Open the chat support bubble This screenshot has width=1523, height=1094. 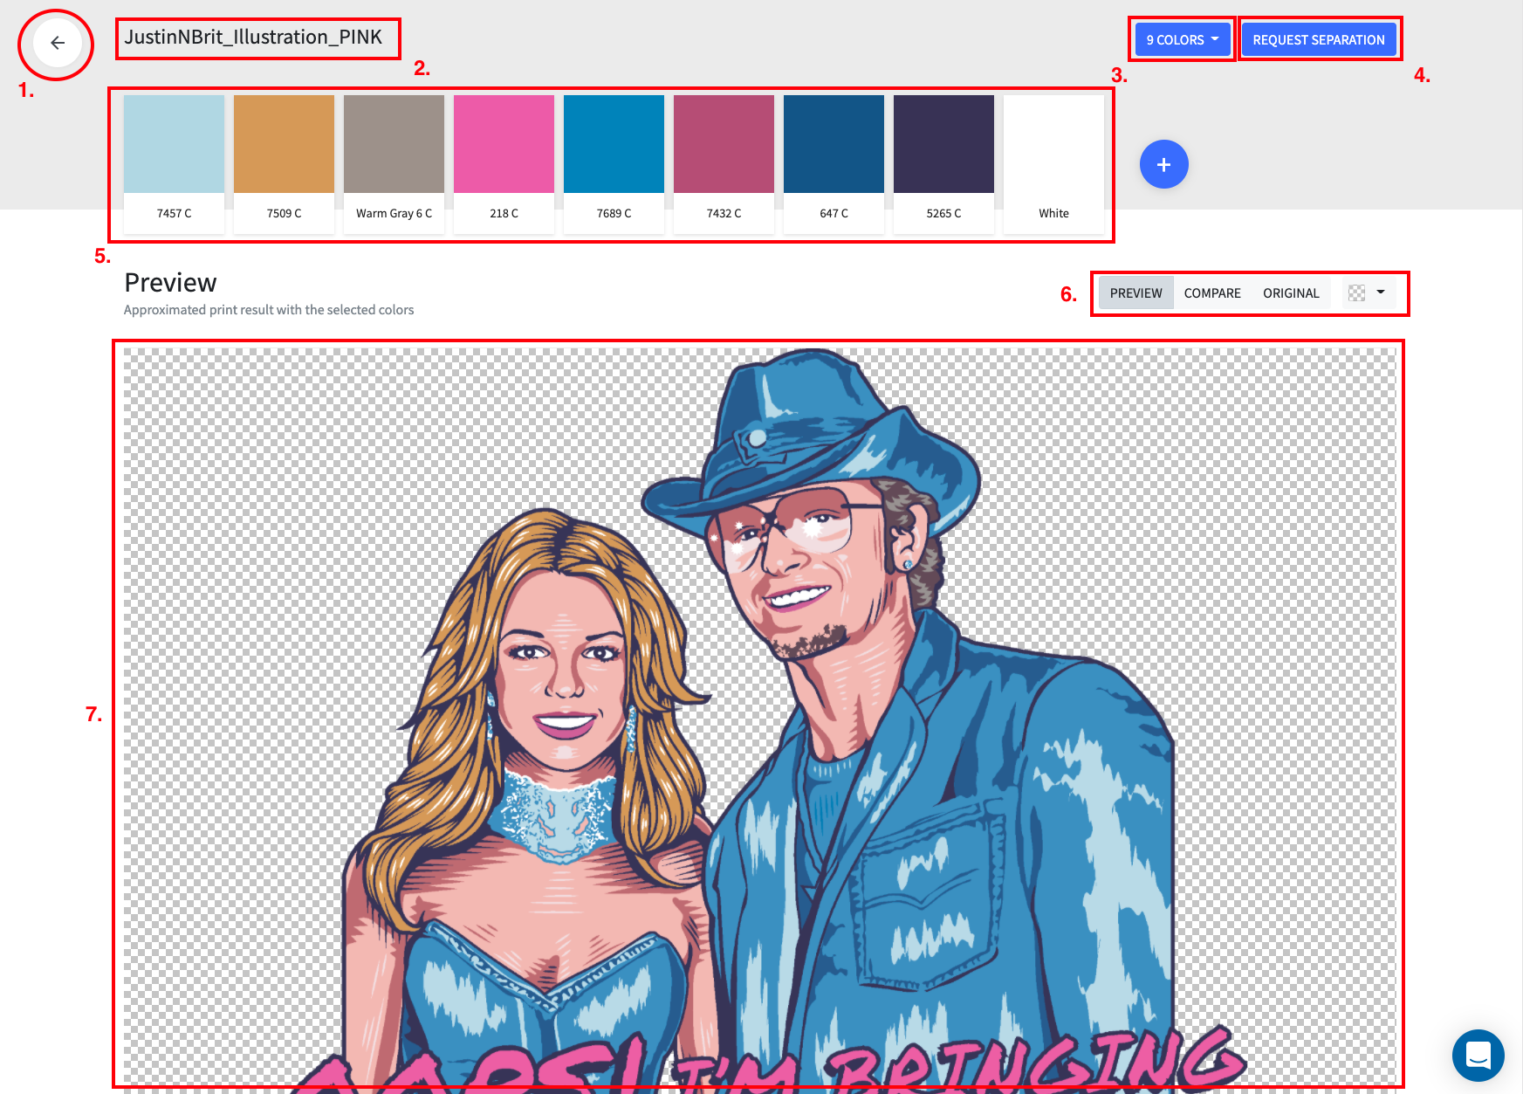pos(1478,1055)
